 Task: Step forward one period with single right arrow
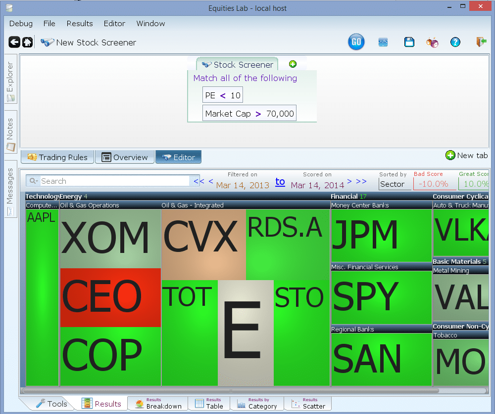point(349,181)
